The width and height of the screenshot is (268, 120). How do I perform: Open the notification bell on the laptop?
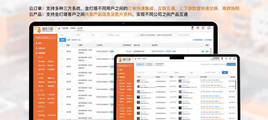(x=203, y=28)
